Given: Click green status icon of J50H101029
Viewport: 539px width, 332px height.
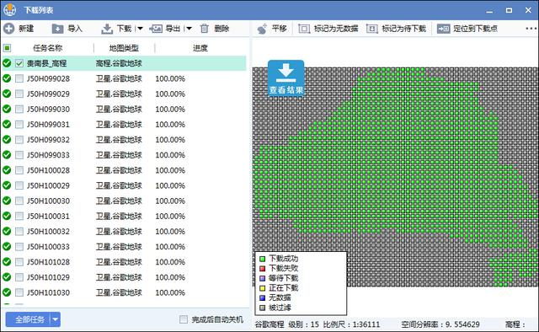Looking at the screenshot, I should point(7,277).
